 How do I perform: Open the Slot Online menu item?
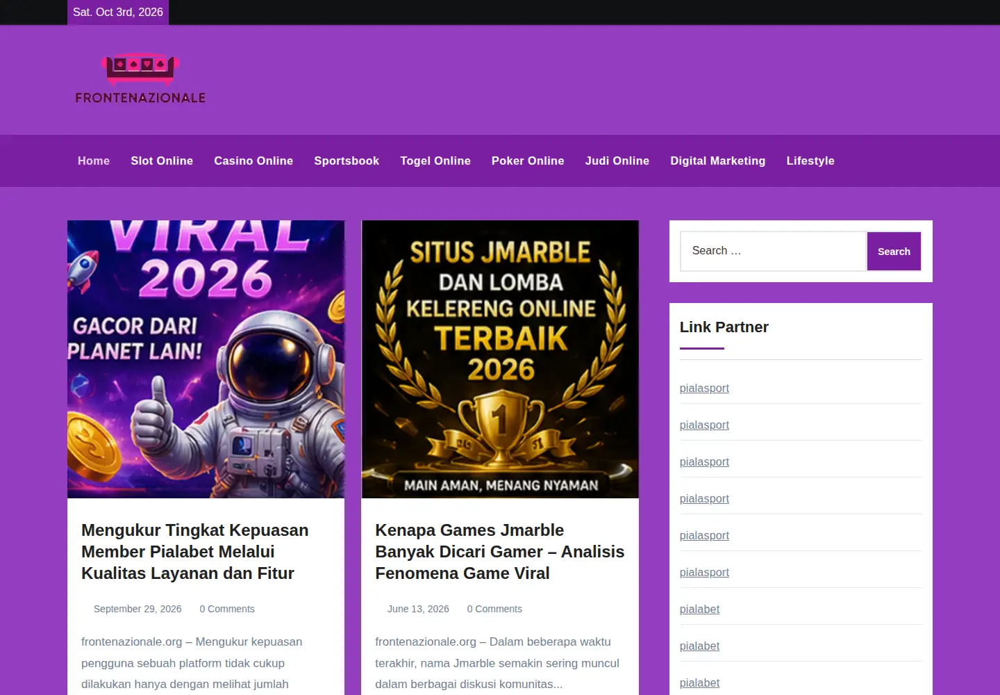click(162, 161)
